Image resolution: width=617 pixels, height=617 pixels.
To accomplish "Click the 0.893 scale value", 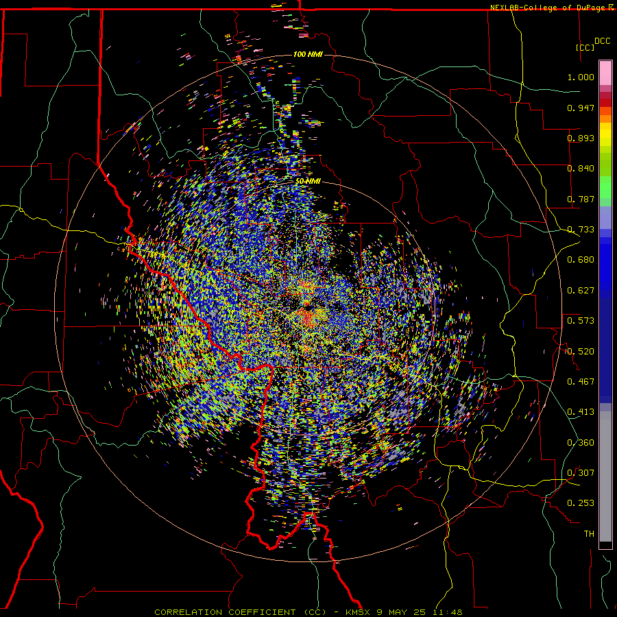I will pyautogui.click(x=581, y=138).
